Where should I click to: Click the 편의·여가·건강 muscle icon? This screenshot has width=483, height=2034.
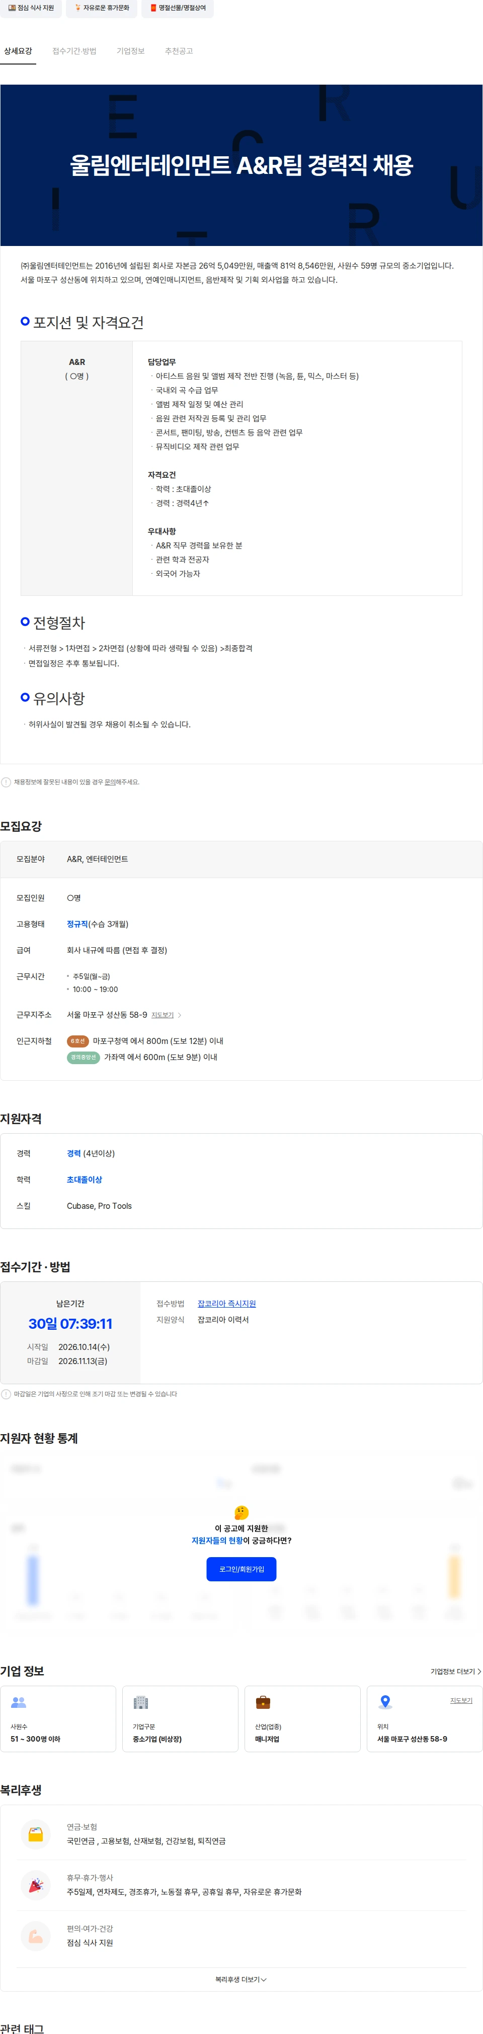[35, 1936]
